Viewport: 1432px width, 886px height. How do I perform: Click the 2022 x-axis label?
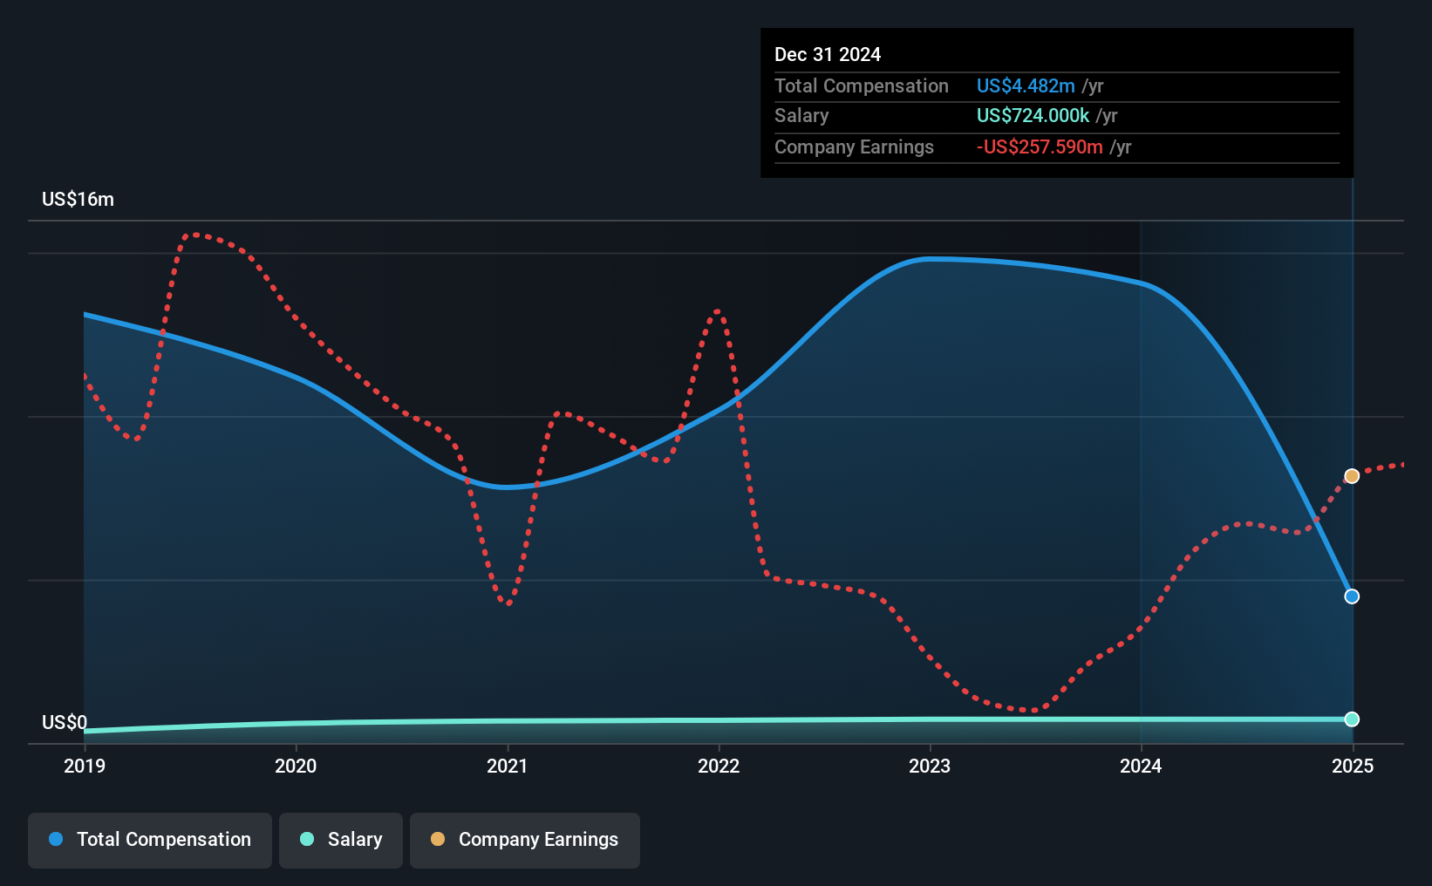719,766
